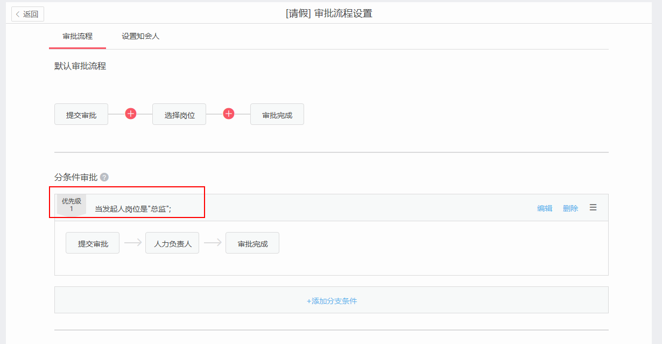The height and width of the screenshot is (344, 662).
Task: Click the condition text 当发起人岗位是"总监";
Action: [133, 209]
